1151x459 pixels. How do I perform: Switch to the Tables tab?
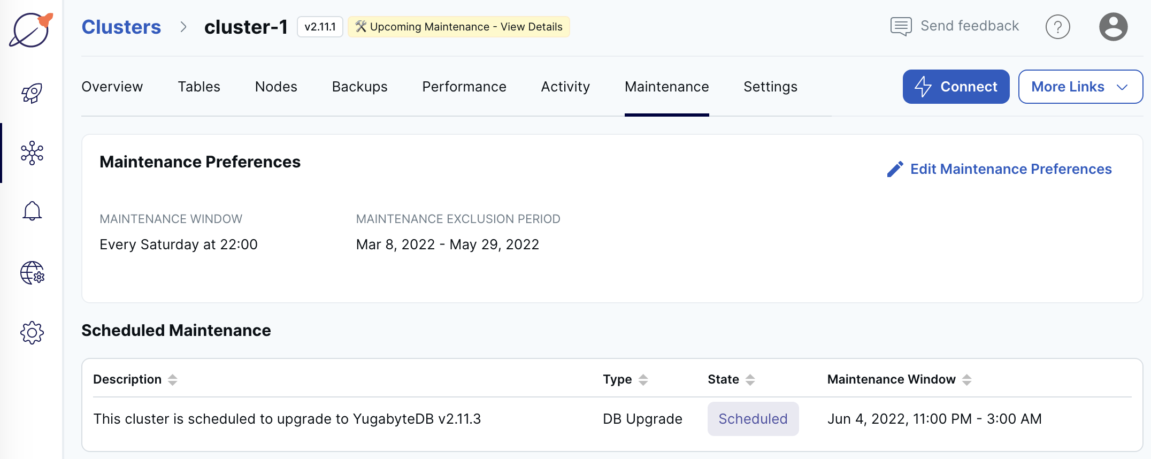point(199,87)
